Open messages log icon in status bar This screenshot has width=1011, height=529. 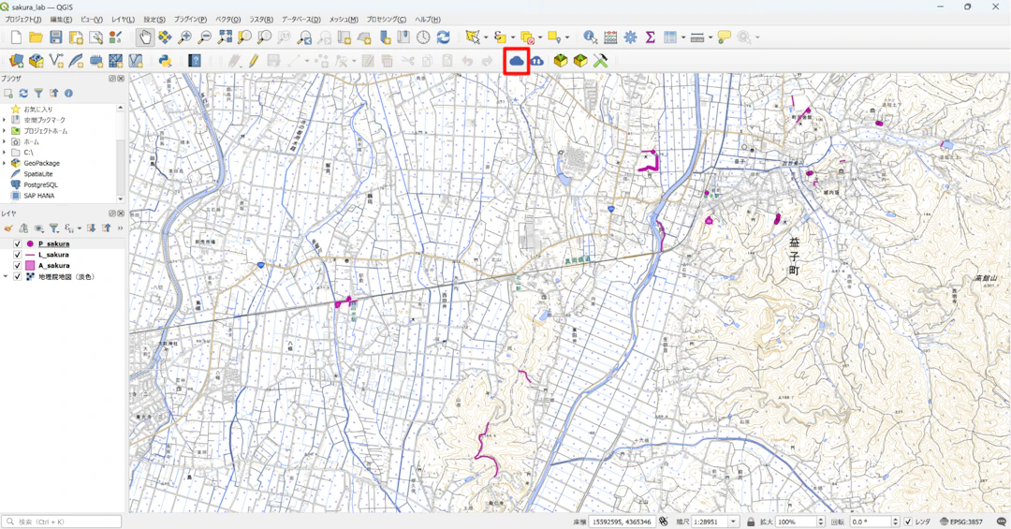(1002, 522)
